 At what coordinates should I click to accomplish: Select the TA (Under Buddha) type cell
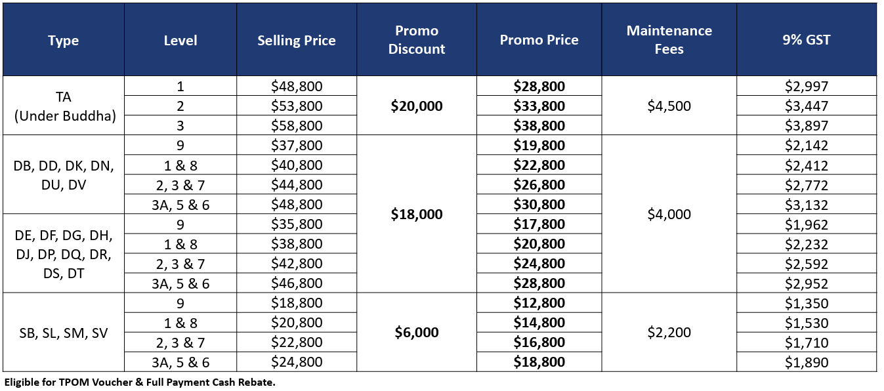[x=64, y=106]
